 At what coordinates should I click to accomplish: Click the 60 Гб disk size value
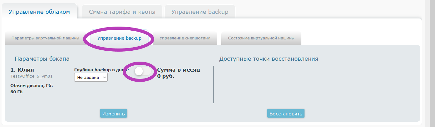pyautogui.click(x=17, y=92)
